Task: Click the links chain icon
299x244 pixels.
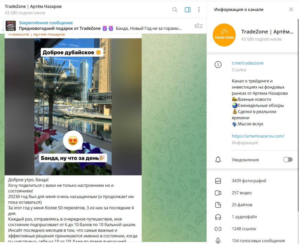Action: click(218, 229)
